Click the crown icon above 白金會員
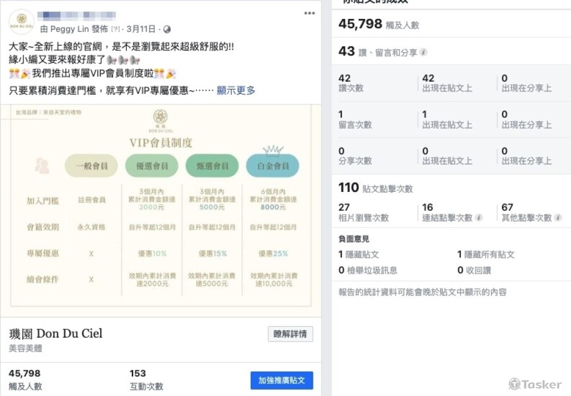571x396 pixels. [272, 150]
